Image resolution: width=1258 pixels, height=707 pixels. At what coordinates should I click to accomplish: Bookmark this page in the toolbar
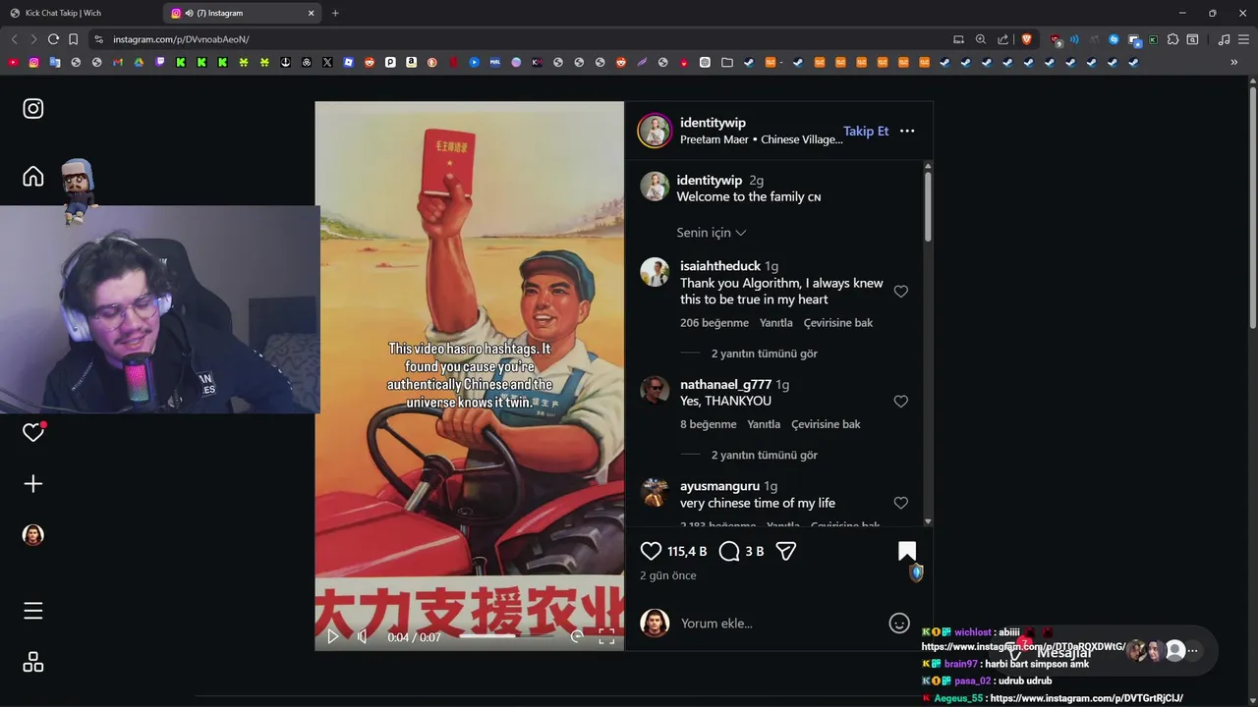pos(73,39)
